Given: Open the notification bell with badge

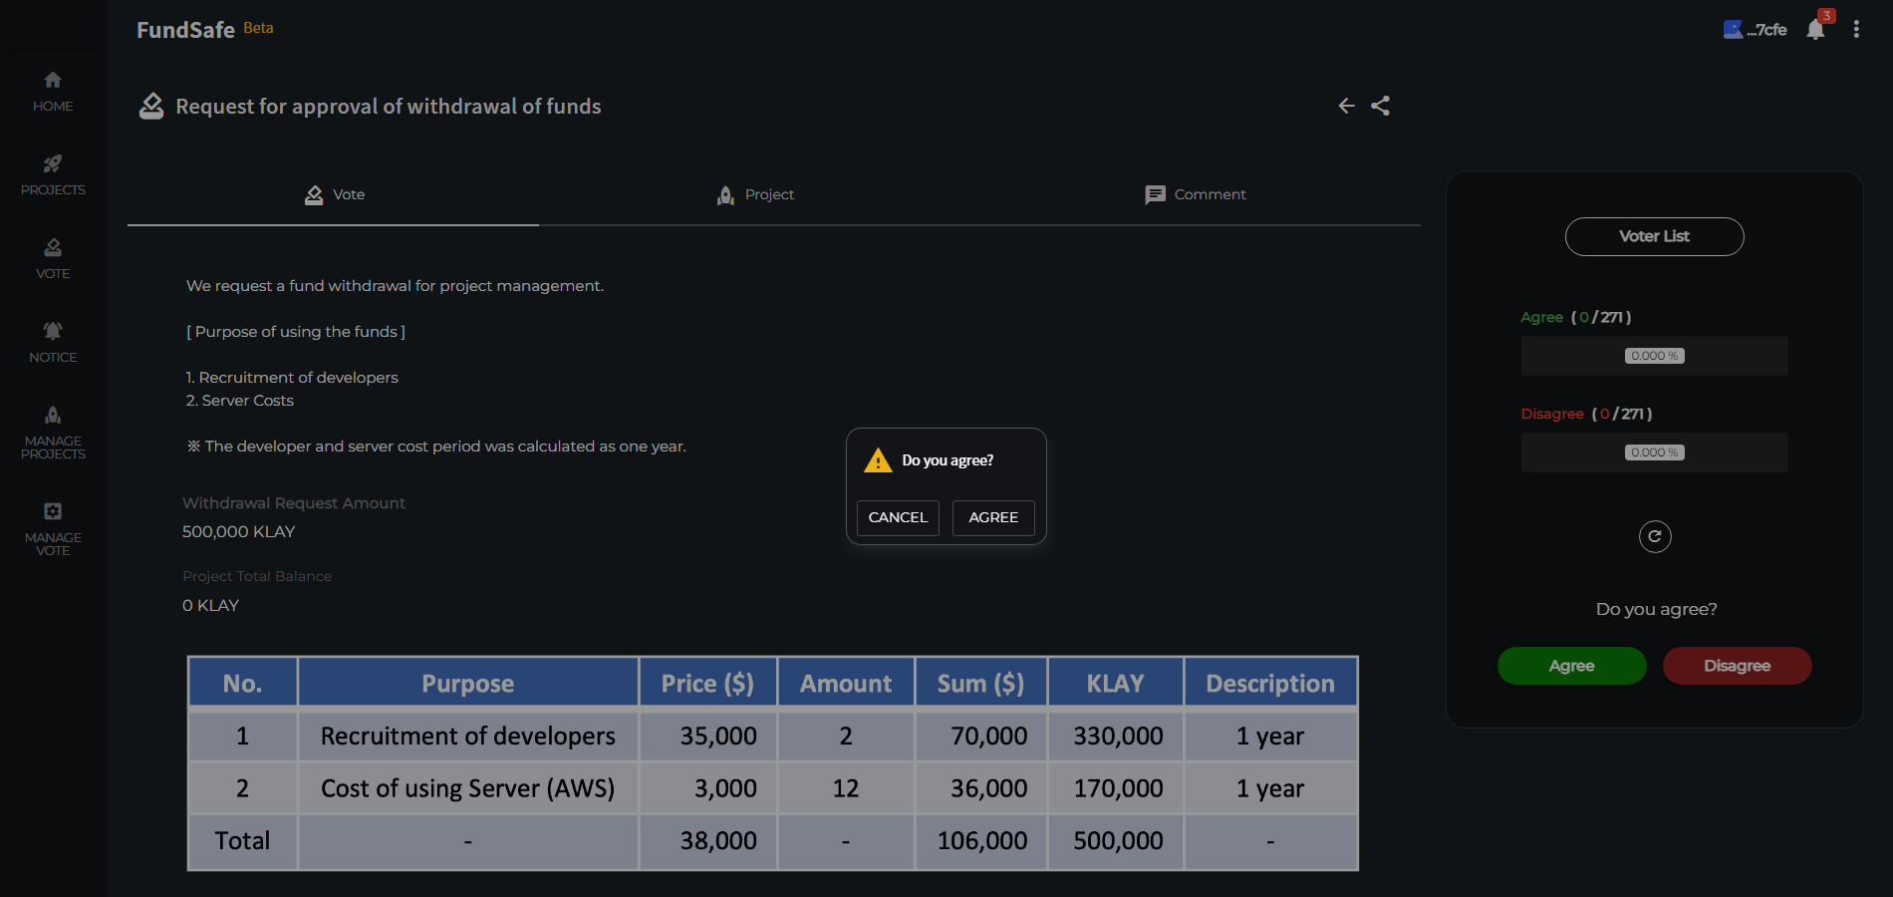Looking at the screenshot, I should 1817,28.
